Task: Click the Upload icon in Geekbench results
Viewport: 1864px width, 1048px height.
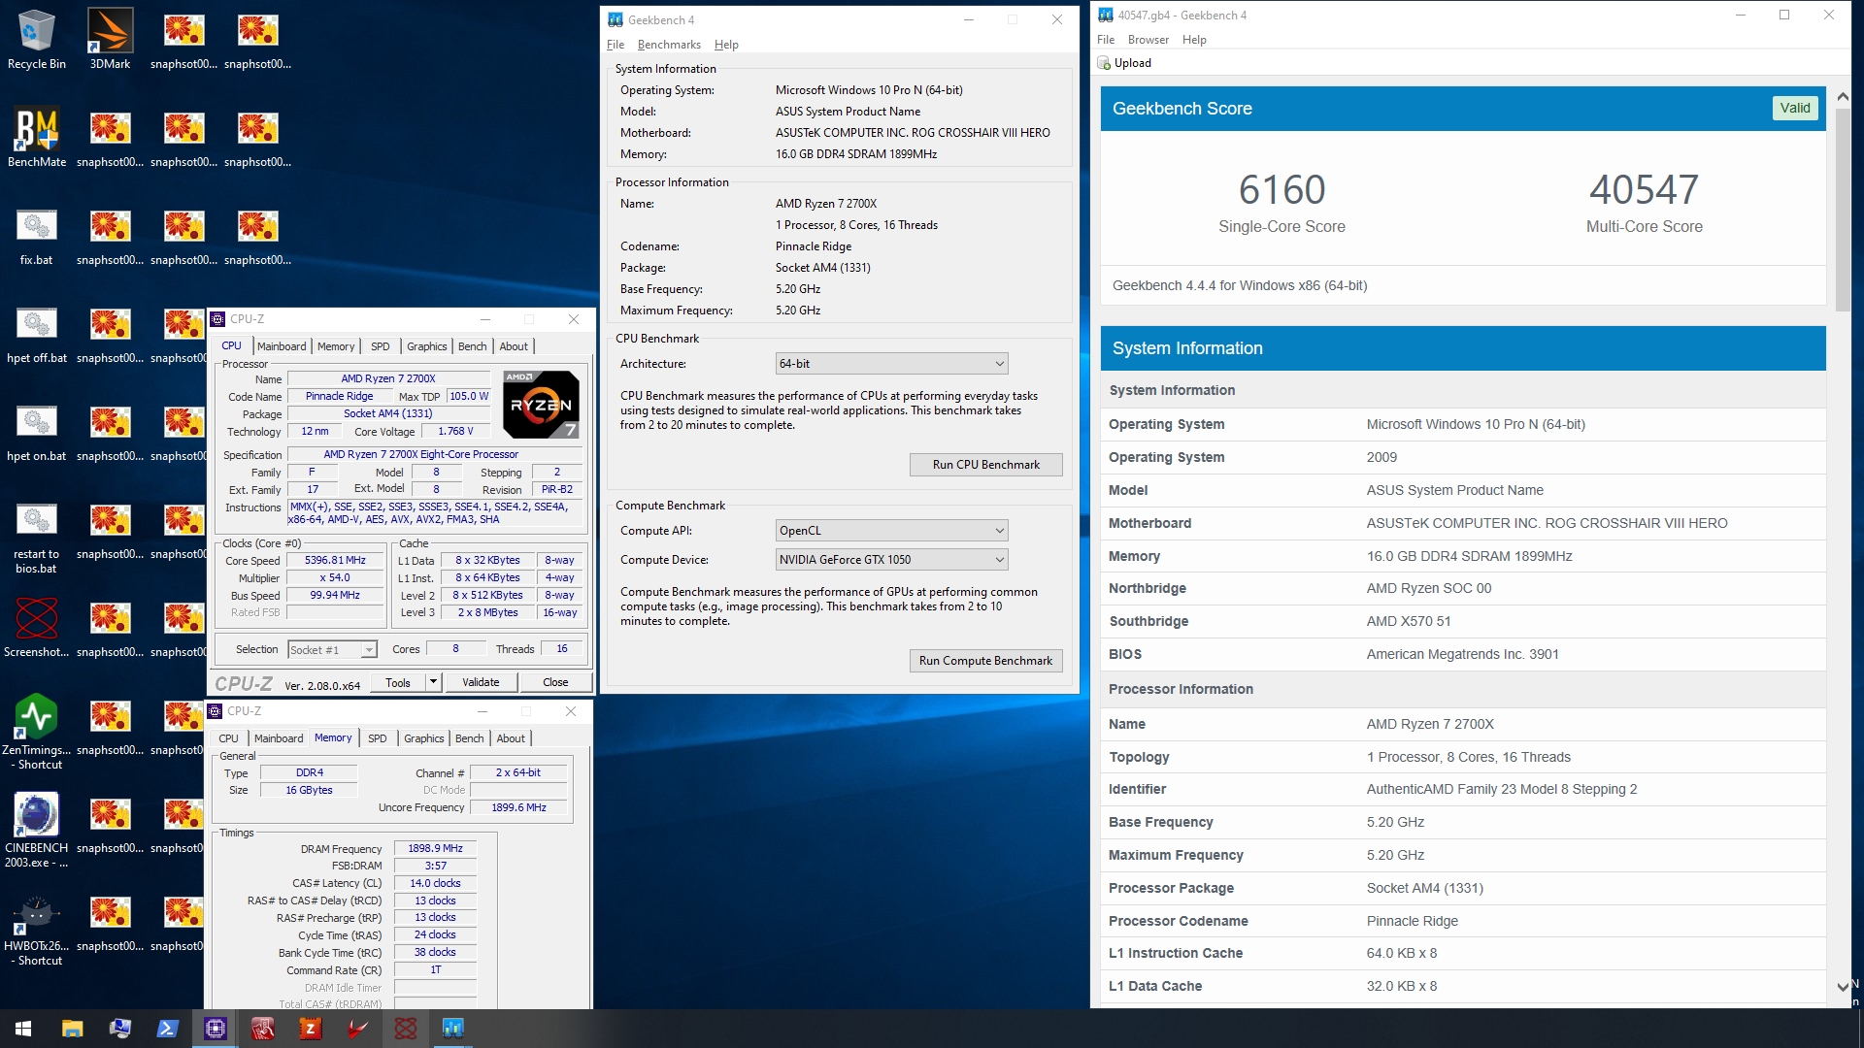Action: (x=1104, y=63)
